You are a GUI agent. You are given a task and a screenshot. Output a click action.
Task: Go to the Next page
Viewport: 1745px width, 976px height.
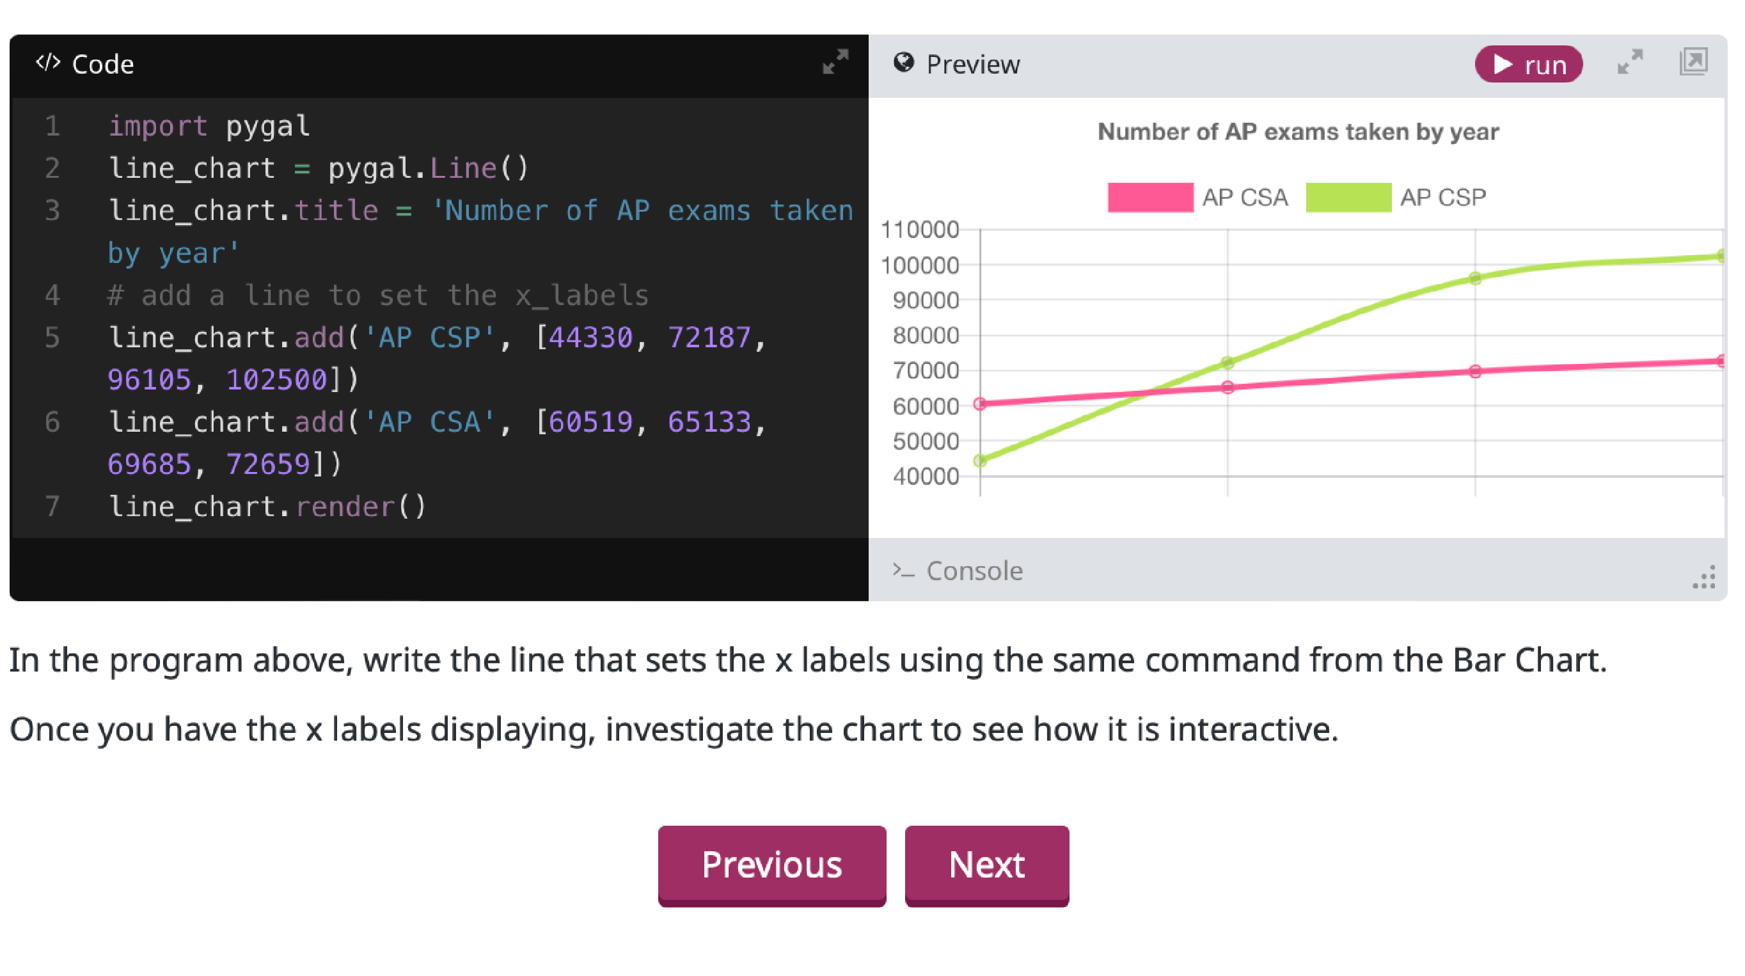[986, 864]
